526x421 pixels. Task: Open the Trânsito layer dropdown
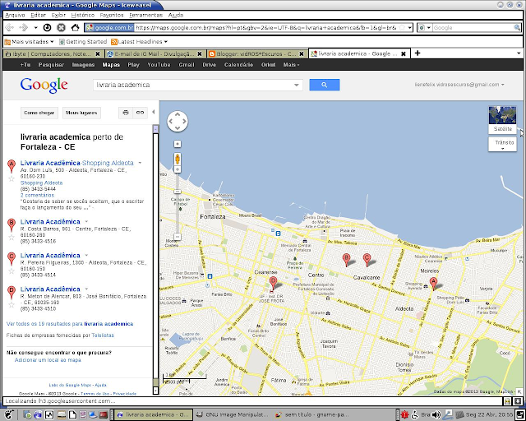[x=502, y=145]
